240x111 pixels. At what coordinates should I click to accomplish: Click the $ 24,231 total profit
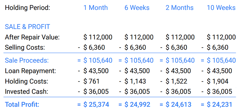pos(220,105)
